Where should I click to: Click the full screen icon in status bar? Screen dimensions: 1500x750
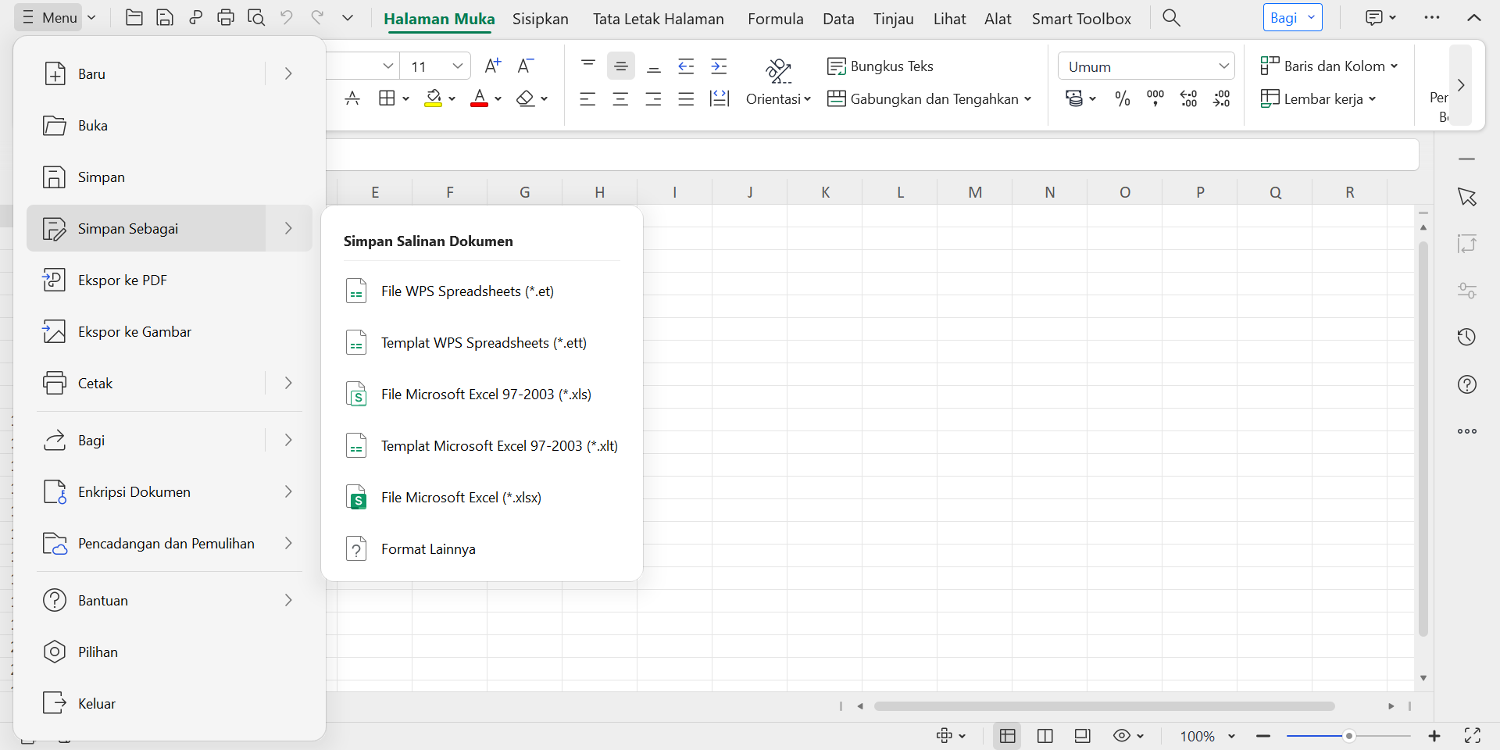pyautogui.click(x=1473, y=735)
